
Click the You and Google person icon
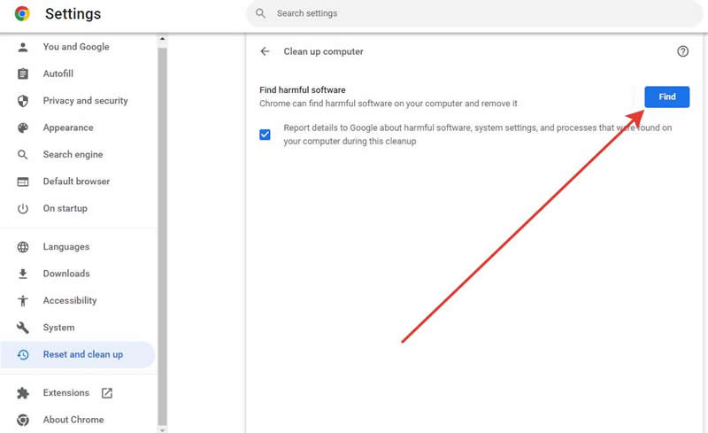coord(23,47)
